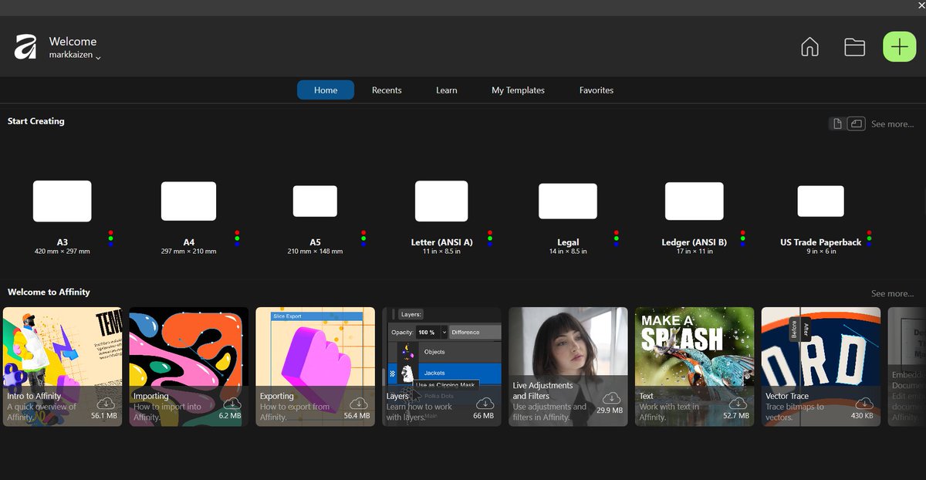This screenshot has height=480, width=926.
Task: Open the Layers tutorial card
Action: pyautogui.click(x=442, y=367)
